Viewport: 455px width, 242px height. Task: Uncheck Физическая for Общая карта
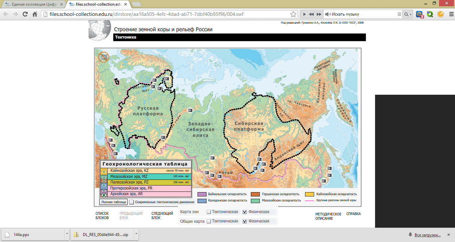click(245, 221)
